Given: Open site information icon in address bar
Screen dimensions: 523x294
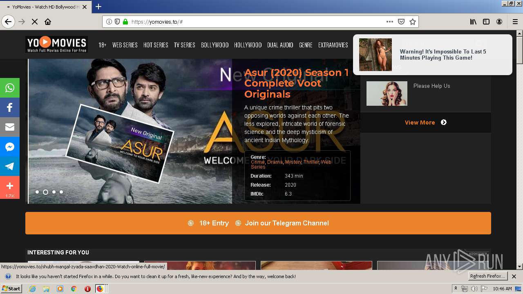Looking at the screenshot, I should point(109,22).
